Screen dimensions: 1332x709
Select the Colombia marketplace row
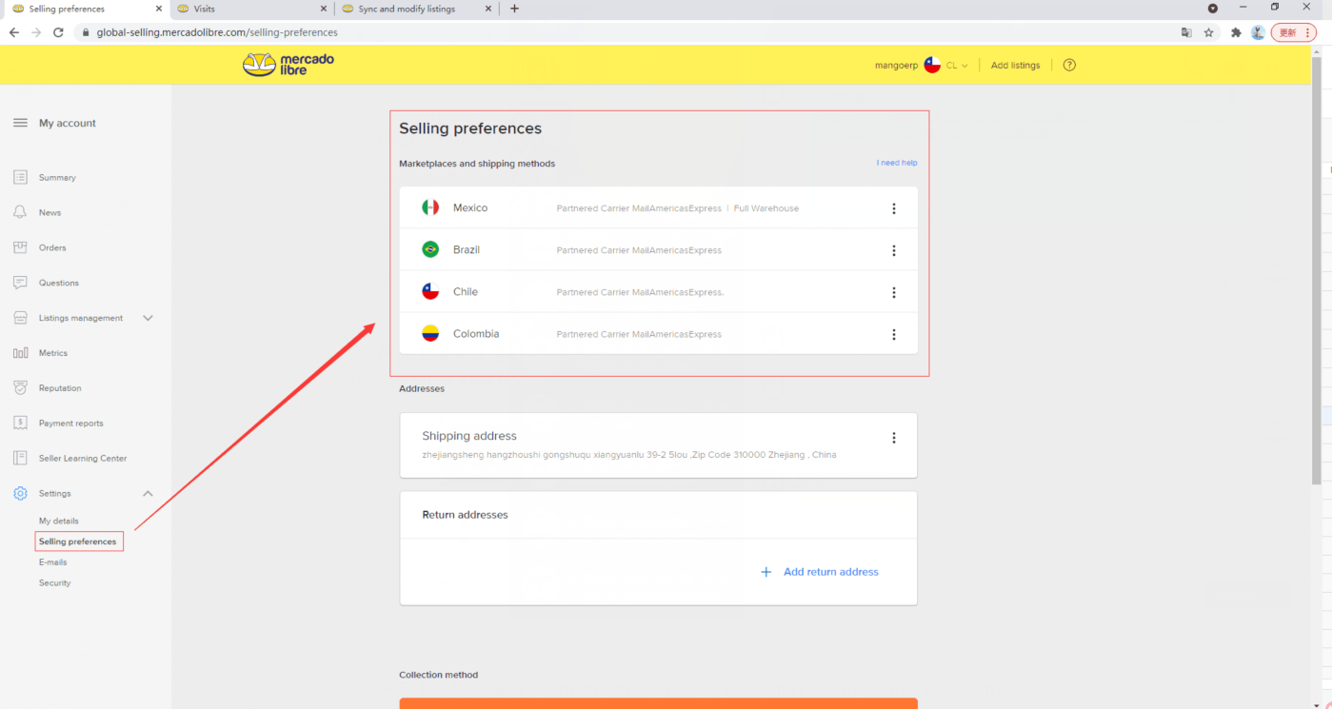tap(659, 333)
